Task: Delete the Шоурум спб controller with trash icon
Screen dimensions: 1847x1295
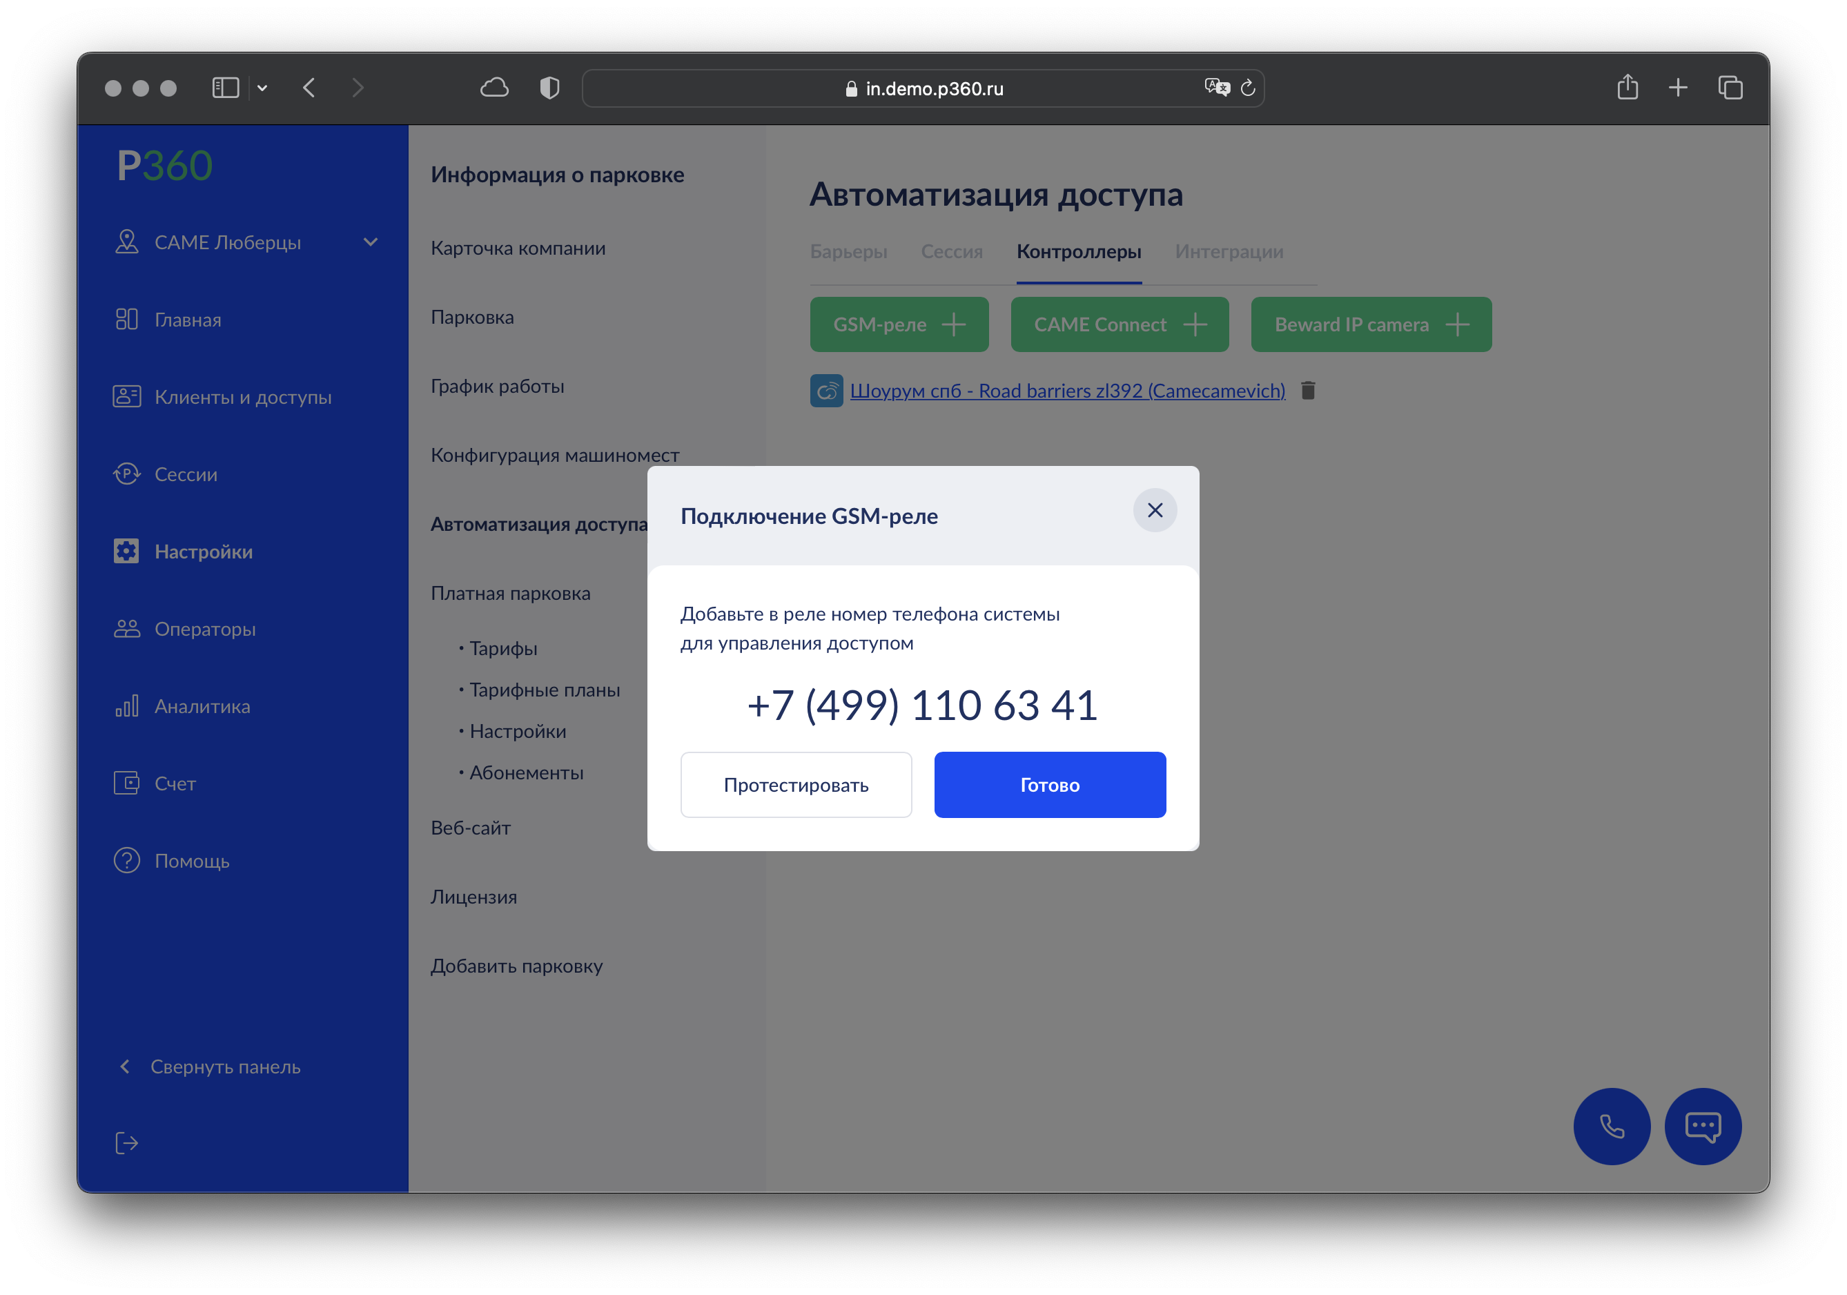Action: (1307, 390)
